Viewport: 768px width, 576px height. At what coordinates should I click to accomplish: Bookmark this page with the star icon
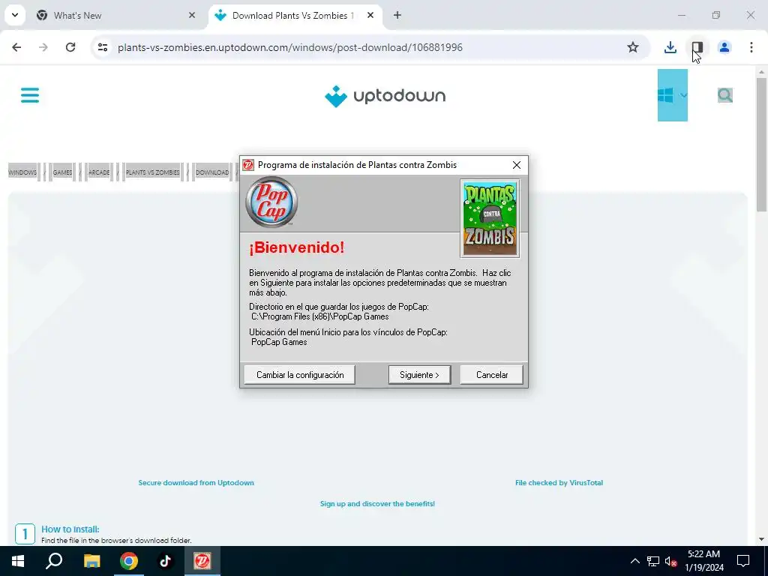coord(633,47)
